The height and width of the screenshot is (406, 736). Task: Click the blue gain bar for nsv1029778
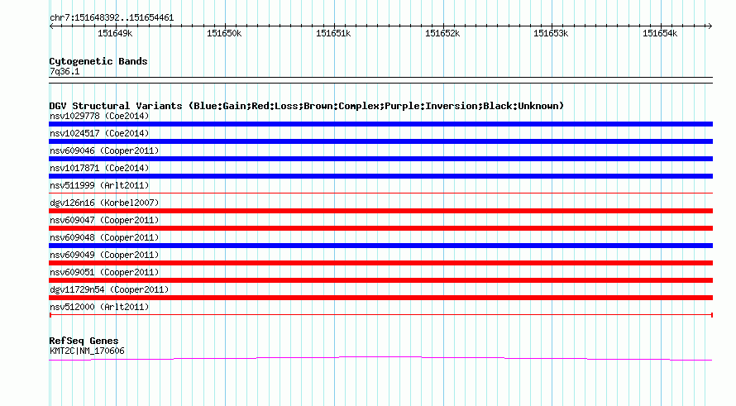coord(380,124)
